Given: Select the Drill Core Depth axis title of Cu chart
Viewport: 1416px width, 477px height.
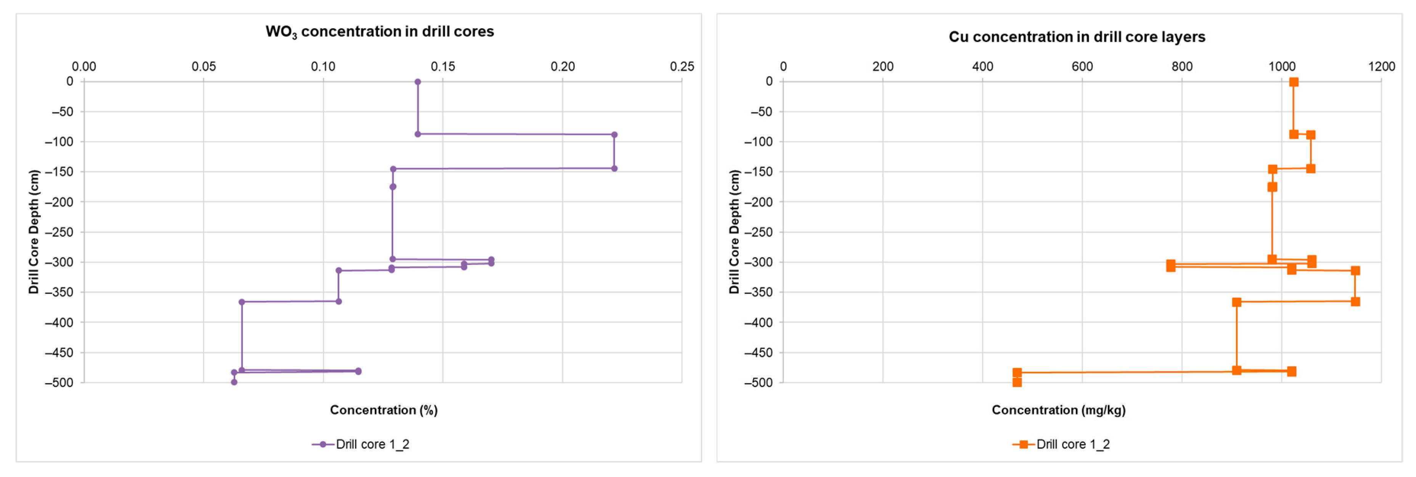Looking at the screenshot, I should click(734, 231).
